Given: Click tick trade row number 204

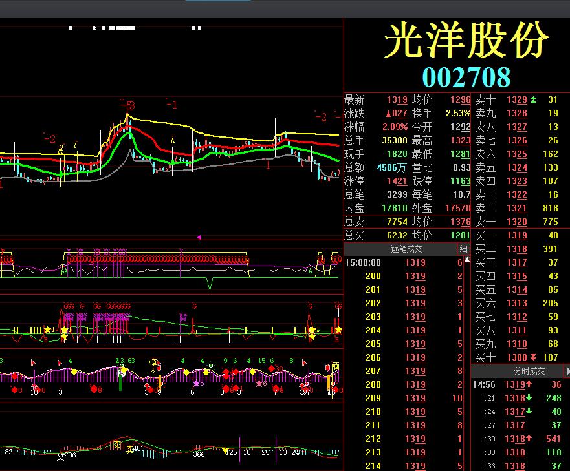Looking at the screenshot, I should pyautogui.click(x=404, y=330).
